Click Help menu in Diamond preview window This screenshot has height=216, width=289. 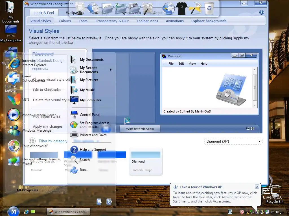(x=204, y=64)
